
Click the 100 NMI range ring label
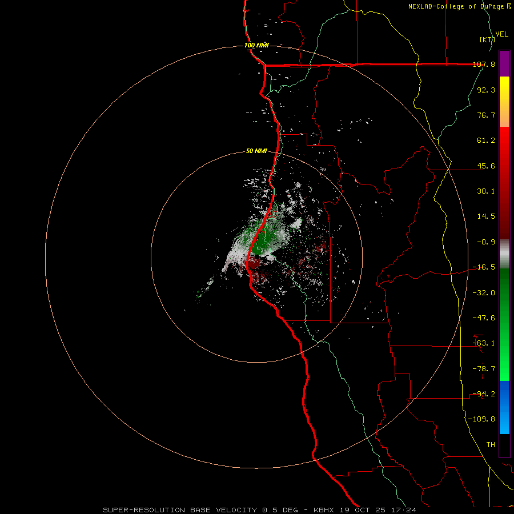256,45
